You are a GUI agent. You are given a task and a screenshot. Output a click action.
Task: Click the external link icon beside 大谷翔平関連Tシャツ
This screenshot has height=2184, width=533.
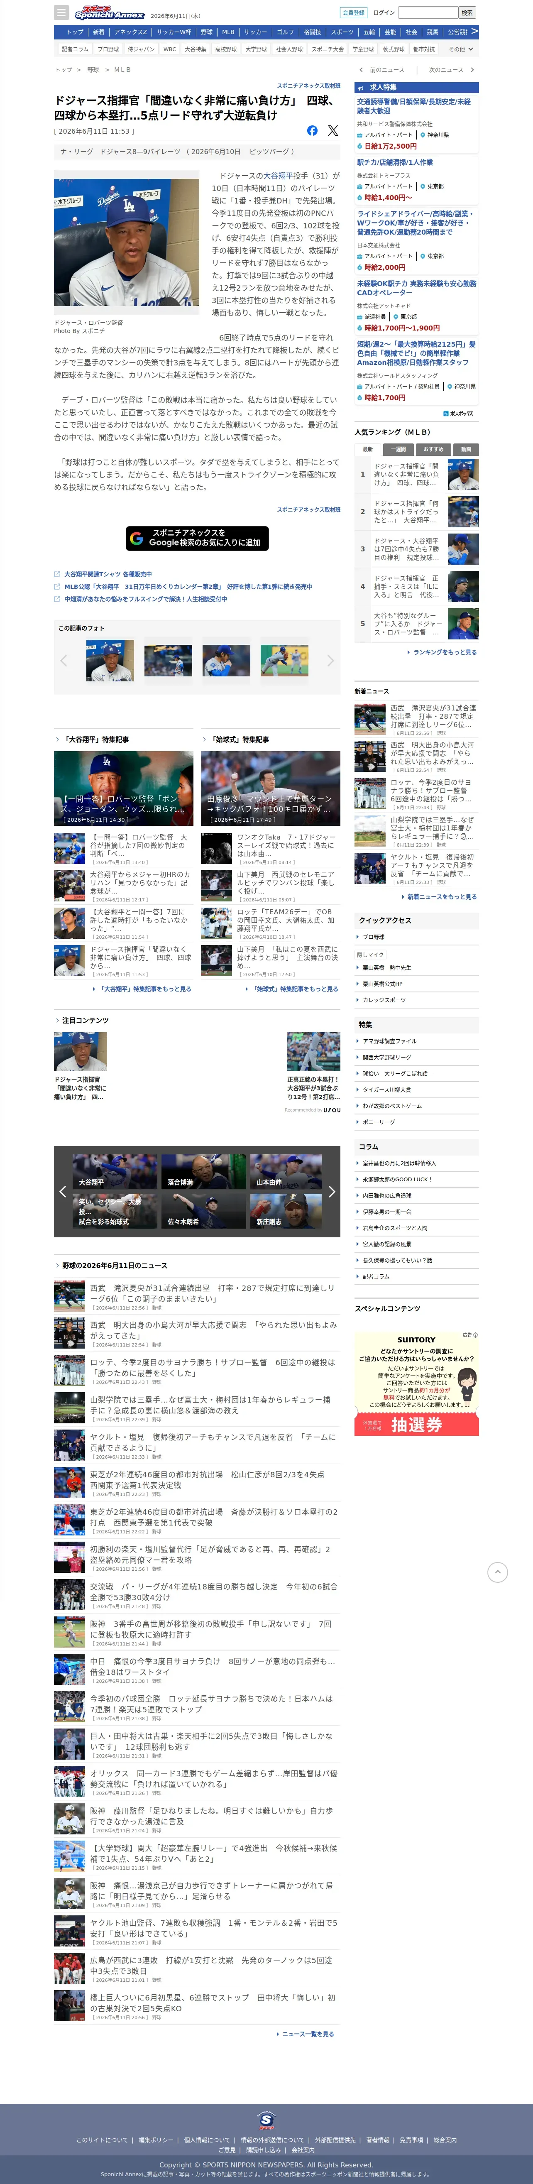pyautogui.click(x=57, y=574)
